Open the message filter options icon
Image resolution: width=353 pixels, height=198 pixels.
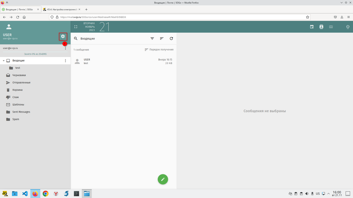coord(152,38)
